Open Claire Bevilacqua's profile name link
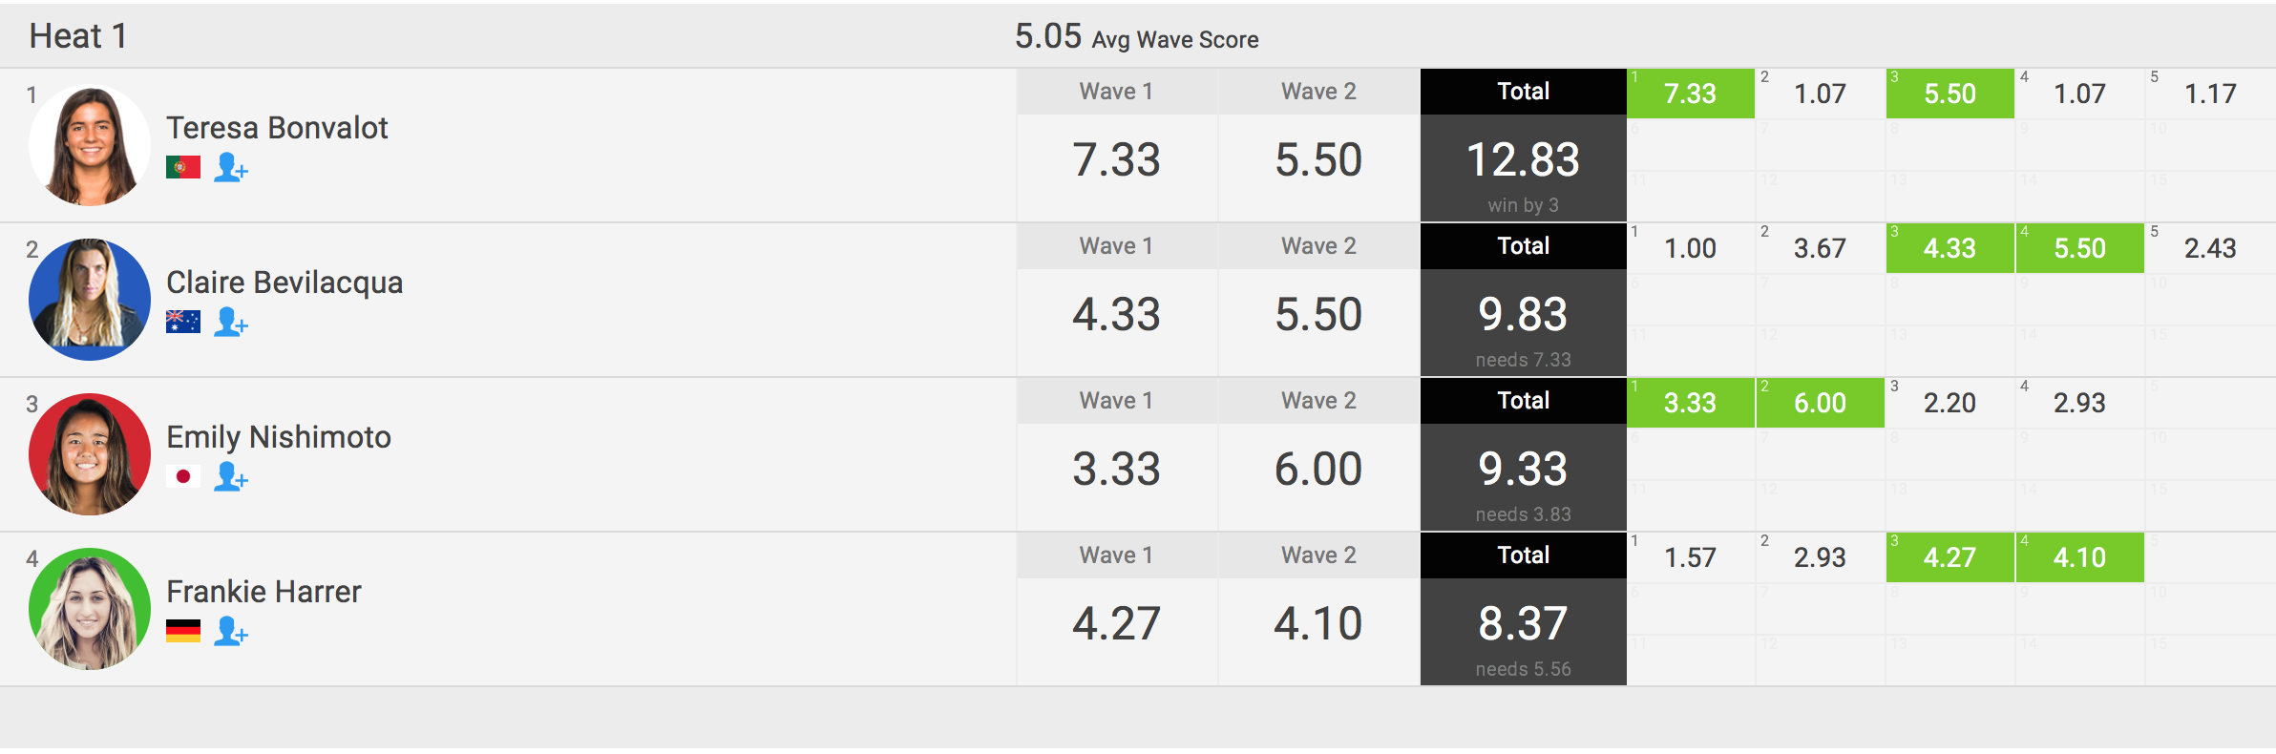The height and width of the screenshot is (754, 2276). (284, 283)
